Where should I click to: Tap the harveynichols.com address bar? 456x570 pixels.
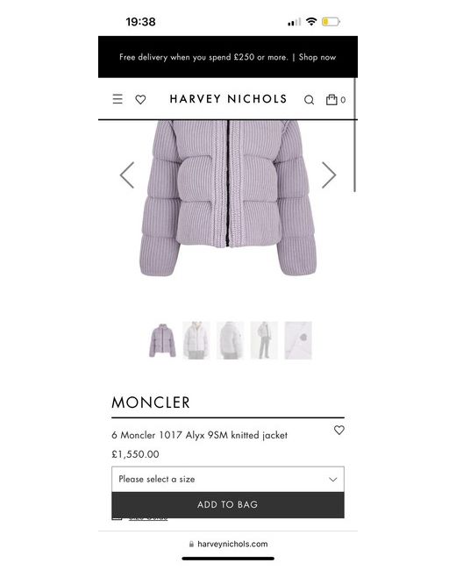click(x=228, y=545)
